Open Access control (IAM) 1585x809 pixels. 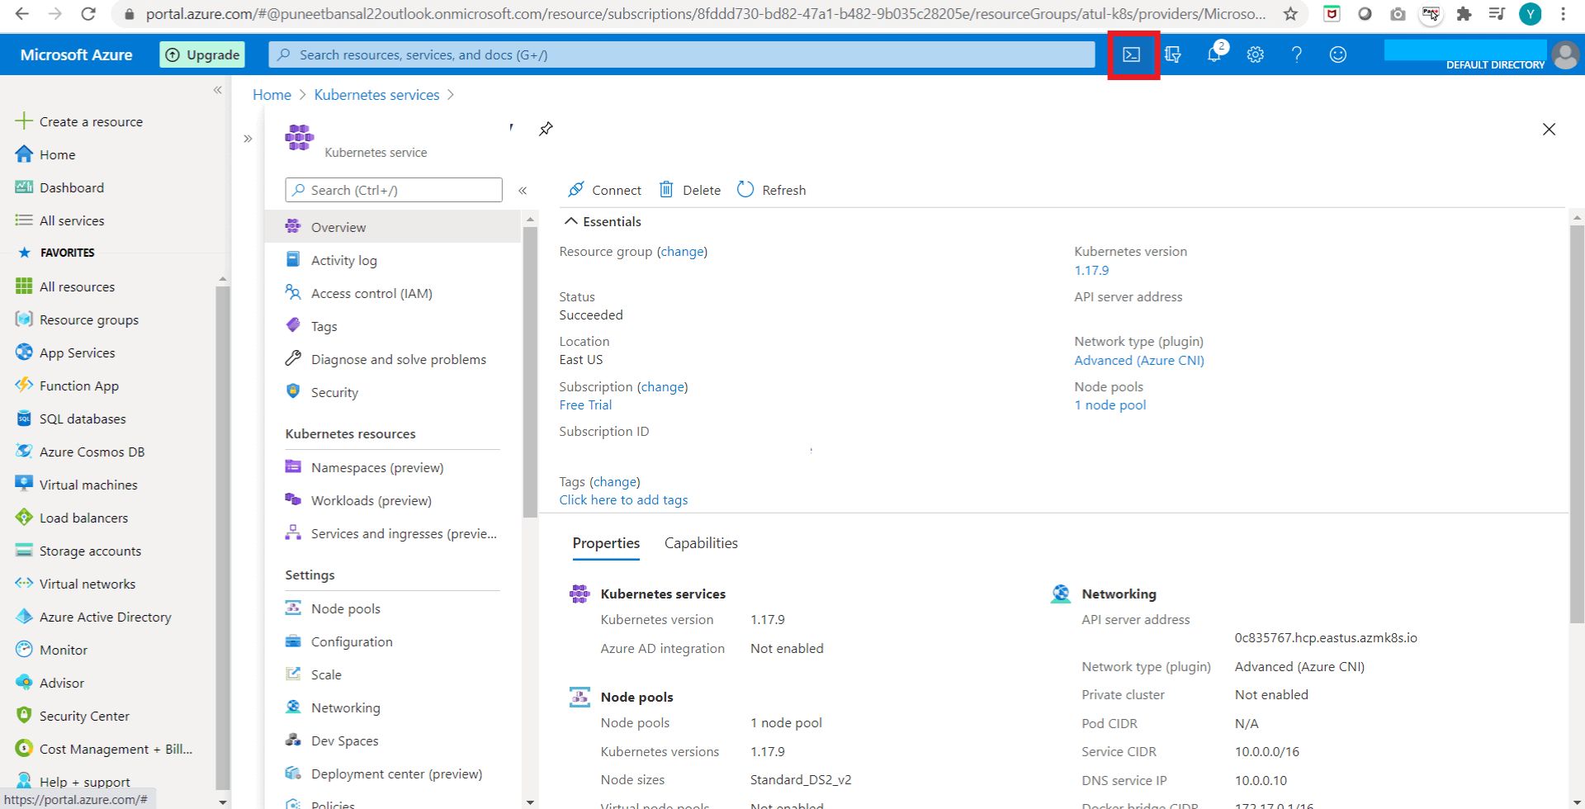[358, 293]
